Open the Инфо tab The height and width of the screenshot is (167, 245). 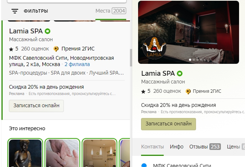click(x=177, y=147)
